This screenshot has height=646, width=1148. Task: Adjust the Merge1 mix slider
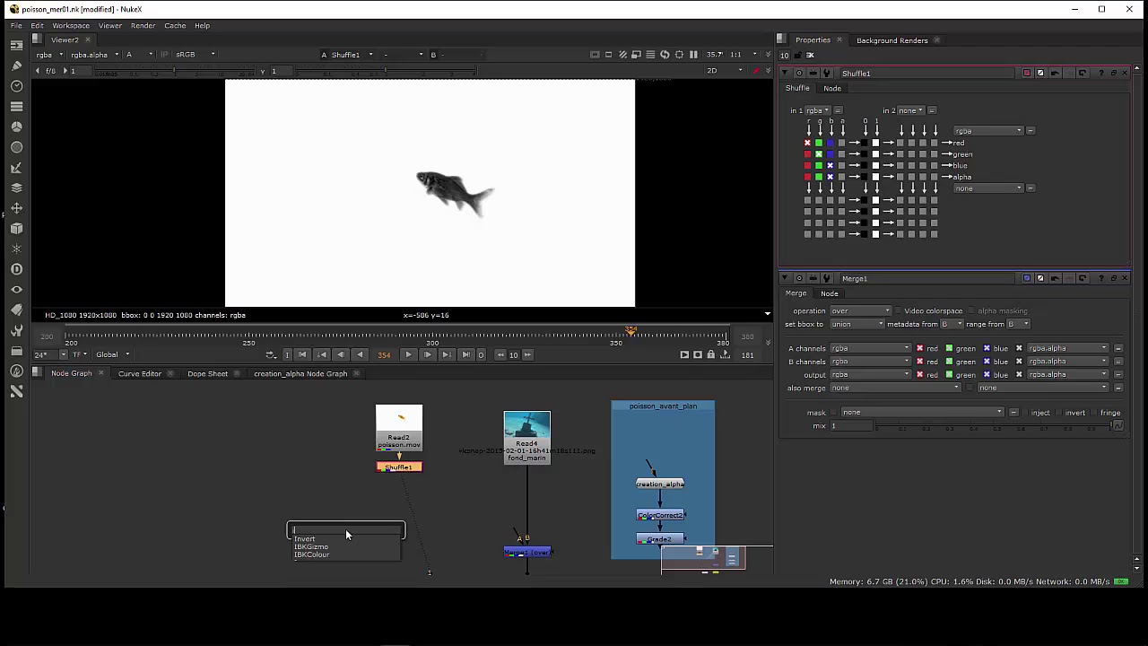[x=994, y=425]
